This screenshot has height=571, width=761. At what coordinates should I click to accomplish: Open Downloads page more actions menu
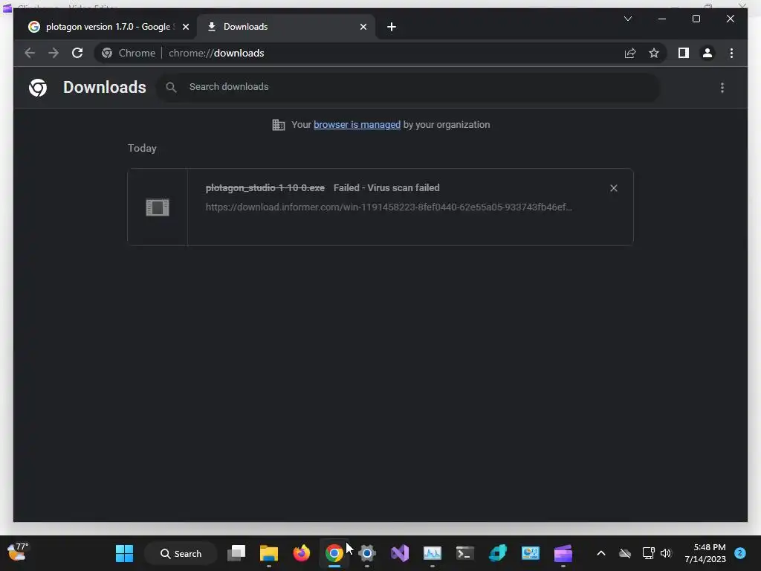click(x=722, y=88)
